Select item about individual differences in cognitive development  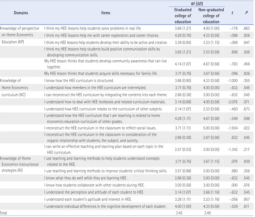pos(105,206)
